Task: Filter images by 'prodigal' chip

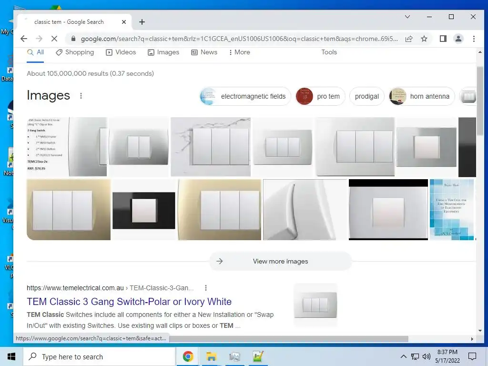Action: 366,96
